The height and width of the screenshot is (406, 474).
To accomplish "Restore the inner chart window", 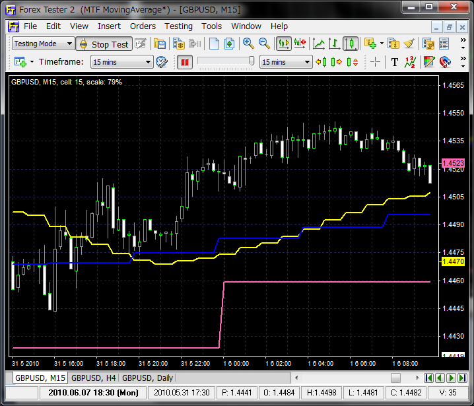I will coord(449,27).
